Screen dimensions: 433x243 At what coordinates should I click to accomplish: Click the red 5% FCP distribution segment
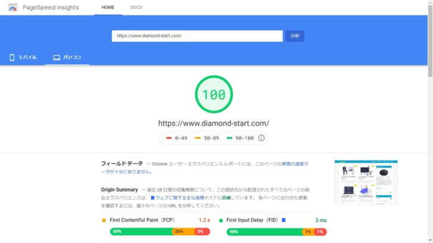click(x=202, y=232)
